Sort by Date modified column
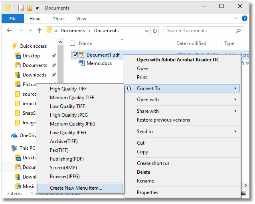255x204 pixels. click(x=191, y=43)
